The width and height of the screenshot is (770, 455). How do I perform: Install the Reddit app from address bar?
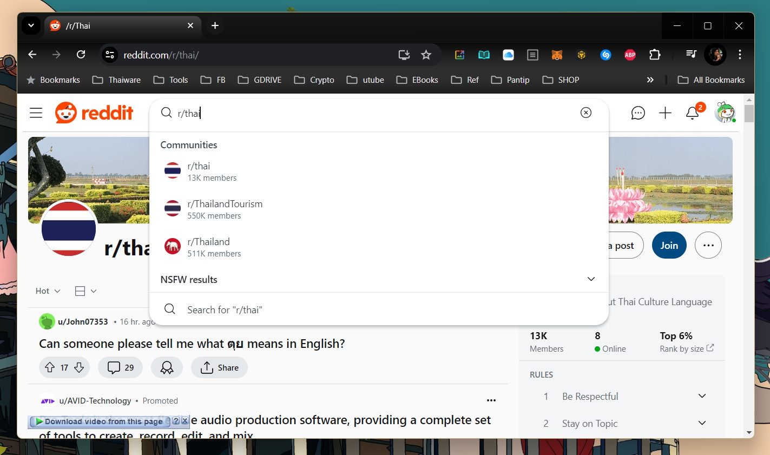pos(404,55)
